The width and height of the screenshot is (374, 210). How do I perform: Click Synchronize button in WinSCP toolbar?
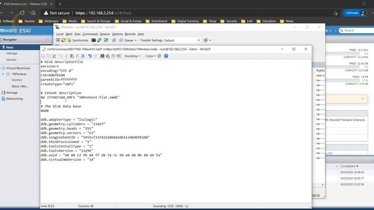coord(78,40)
